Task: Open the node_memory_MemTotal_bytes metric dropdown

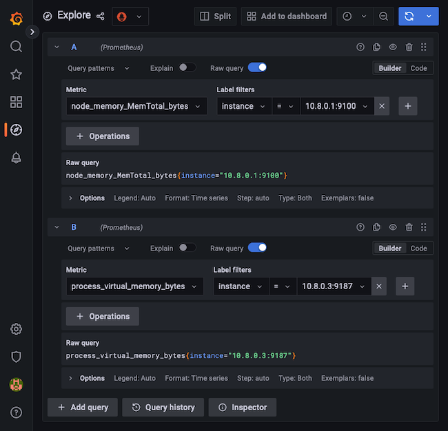Action: pos(136,106)
